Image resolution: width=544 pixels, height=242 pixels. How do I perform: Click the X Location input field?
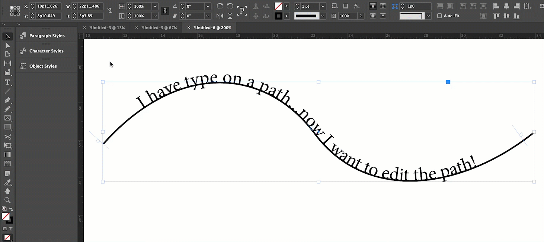[48, 6]
